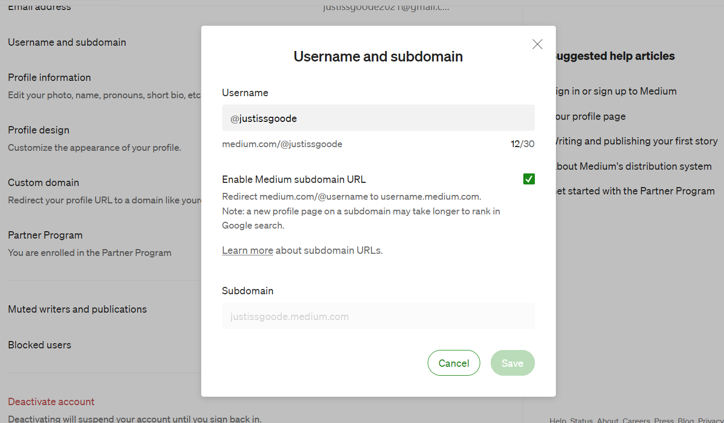Open the Status footer link
The height and width of the screenshot is (423, 724).
click(x=581, y=420)
